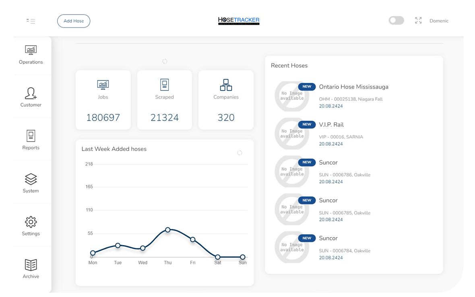The image size is (475, 297).
Task: Toggle the switch in the top bar
Action: pyautogui.click(x=396, y=21)
